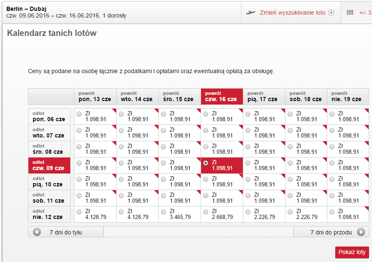Select the powrót pią. 17 cze column header
This screenshot has height=262, width=372.
click(x=264, y=97)
